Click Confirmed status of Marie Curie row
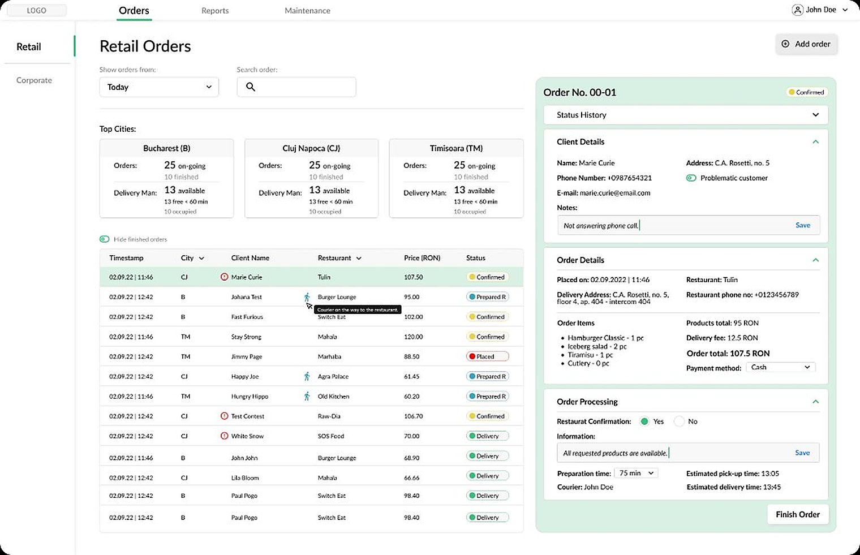 (487, 277)
